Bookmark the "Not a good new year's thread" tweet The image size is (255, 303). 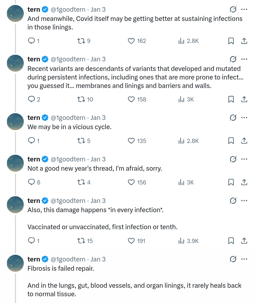(231, 182)
